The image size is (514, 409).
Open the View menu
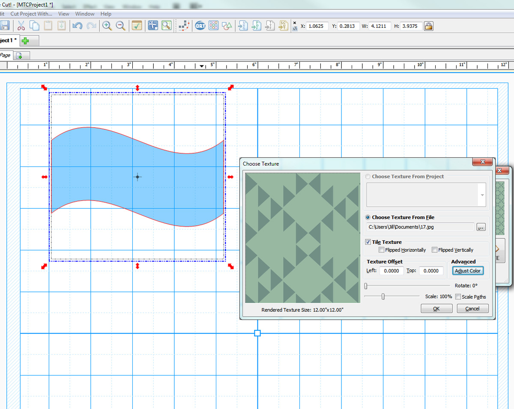[x=63, y=14]
